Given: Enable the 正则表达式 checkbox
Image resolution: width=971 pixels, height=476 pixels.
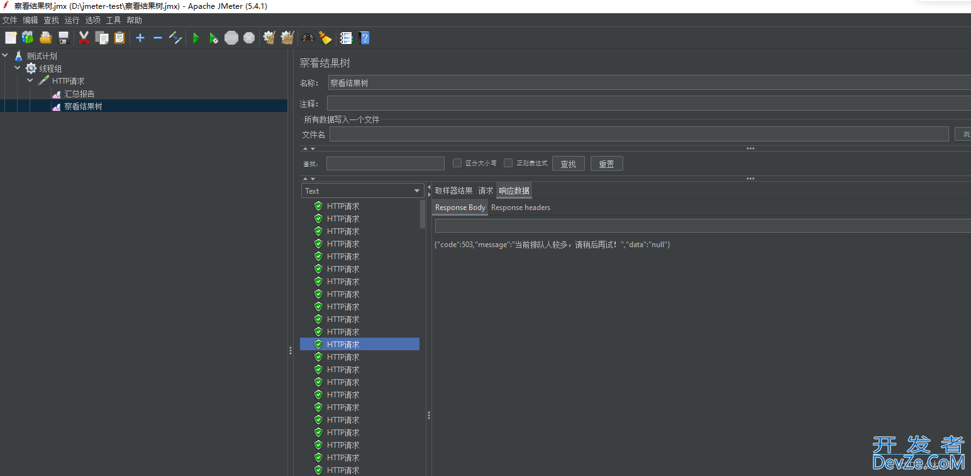Looking at the screenshot, I should pos(508,163).
